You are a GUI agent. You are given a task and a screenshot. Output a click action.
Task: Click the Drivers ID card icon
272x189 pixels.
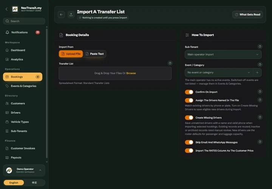7,113
